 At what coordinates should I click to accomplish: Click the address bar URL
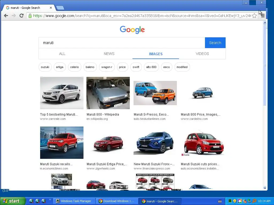tap(142, 16)
